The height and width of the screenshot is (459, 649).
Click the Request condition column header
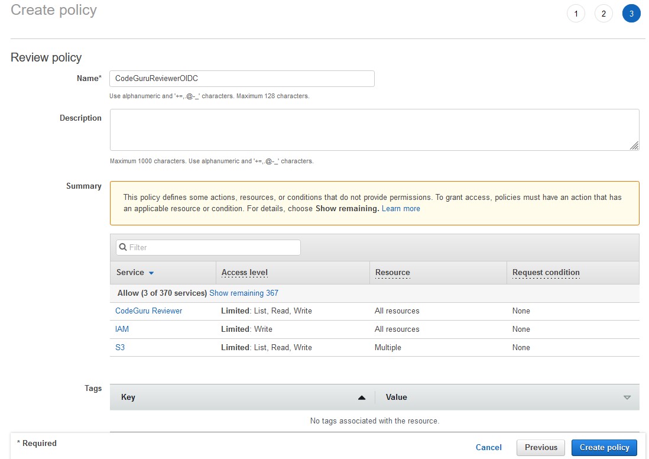pos(546,272)
